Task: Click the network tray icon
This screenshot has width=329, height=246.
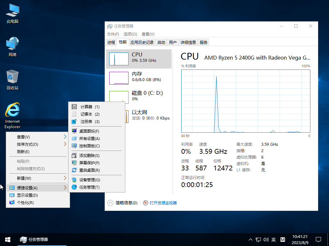Action: (x=258, y=240)
